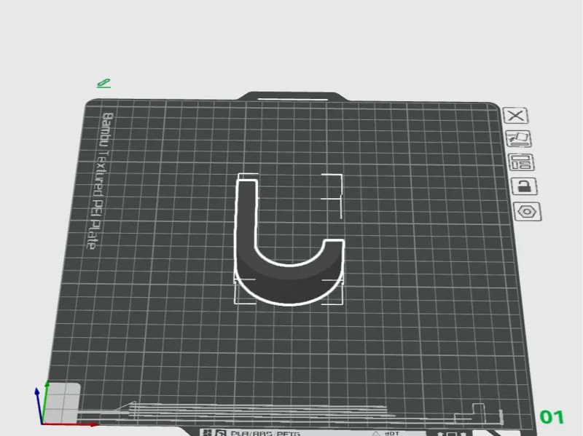
Task: Click the arrange objects plate icon
Action: click(x=521, y=162)
